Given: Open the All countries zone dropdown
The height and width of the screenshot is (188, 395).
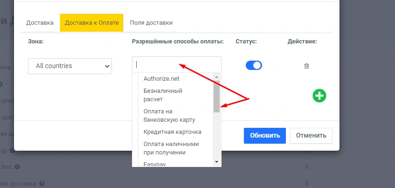Looking at the screenshot, I should 70,66.
